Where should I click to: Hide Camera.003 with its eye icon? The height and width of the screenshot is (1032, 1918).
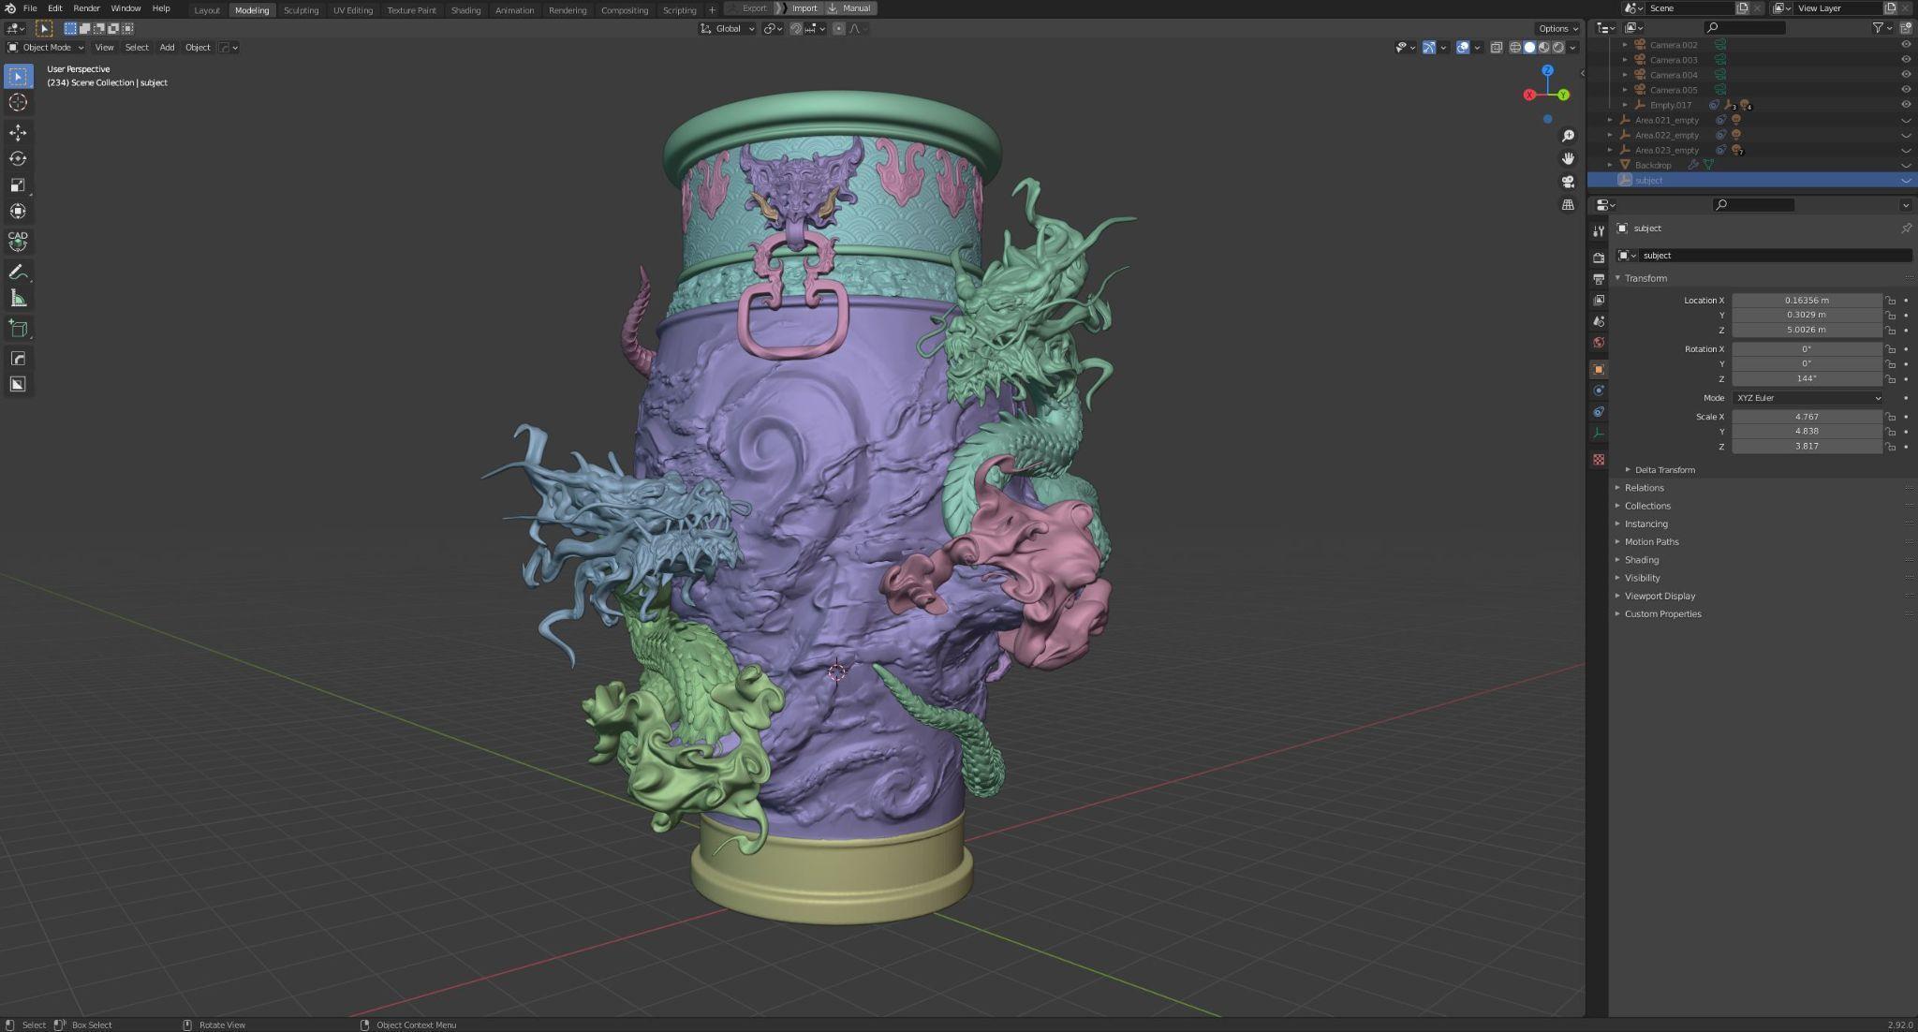1905,60
